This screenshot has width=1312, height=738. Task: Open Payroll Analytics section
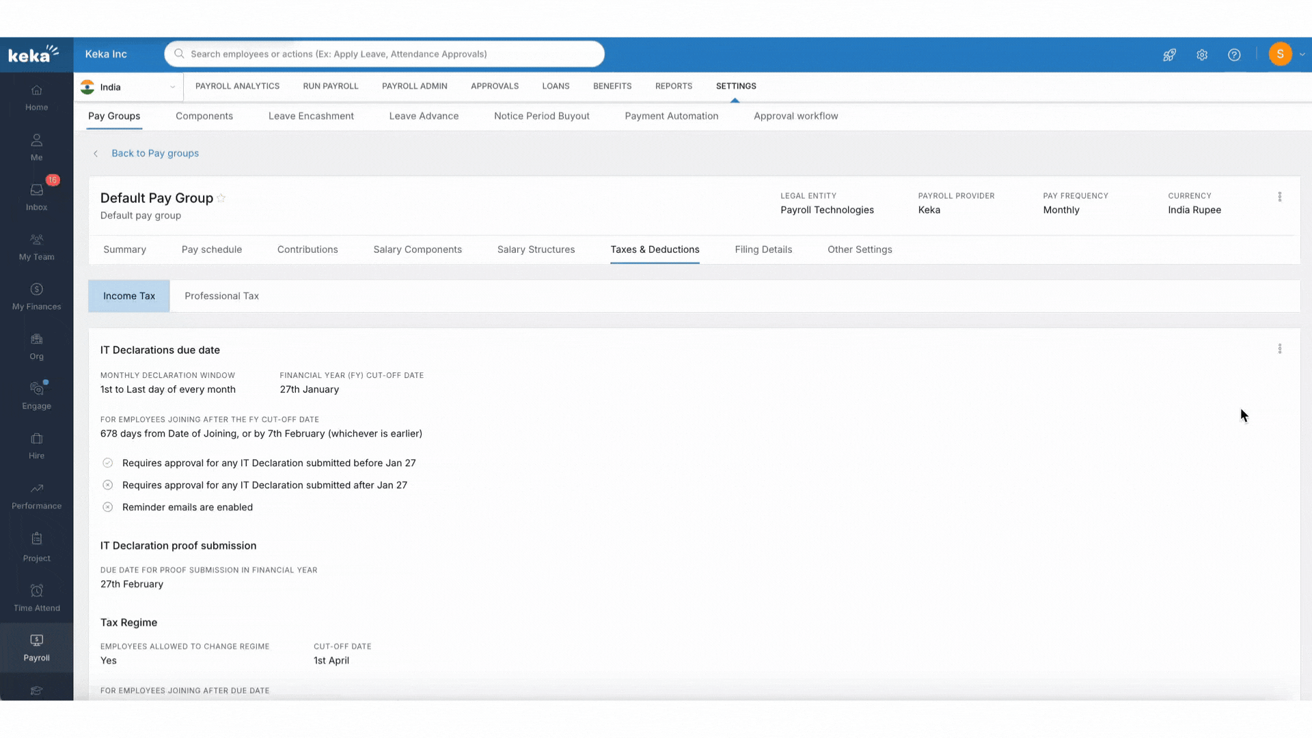[x=237, y=85]
